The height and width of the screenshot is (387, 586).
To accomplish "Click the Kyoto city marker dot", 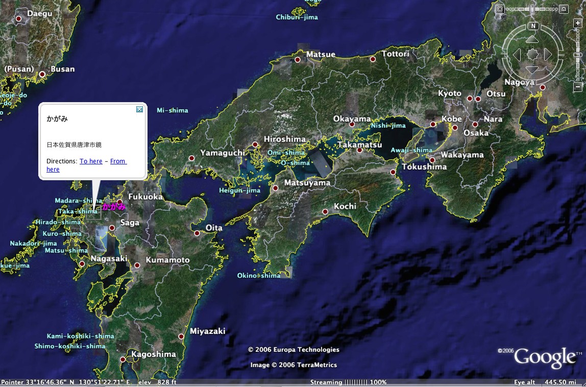I will 470,99.
